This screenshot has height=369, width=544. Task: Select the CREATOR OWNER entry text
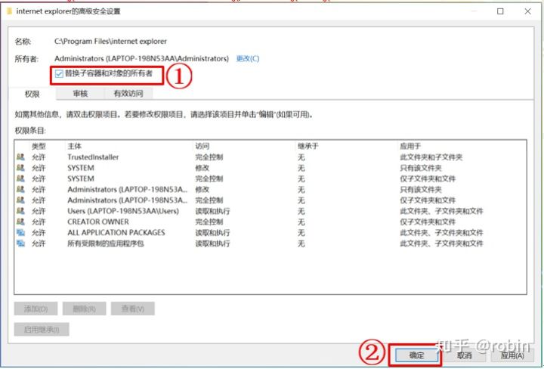(x=98, y=222)
